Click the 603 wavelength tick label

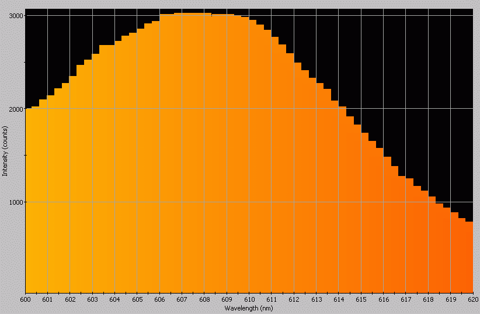click(x=92, y=299)
